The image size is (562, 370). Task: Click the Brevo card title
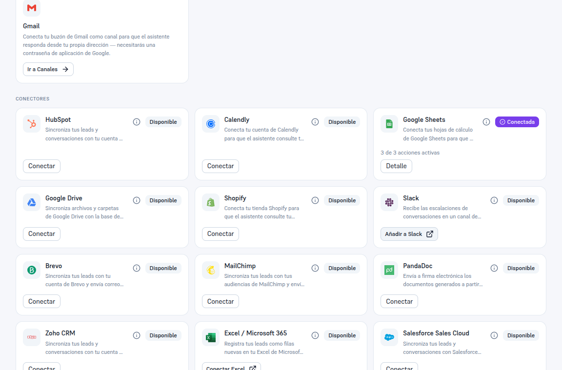(54, 266)
